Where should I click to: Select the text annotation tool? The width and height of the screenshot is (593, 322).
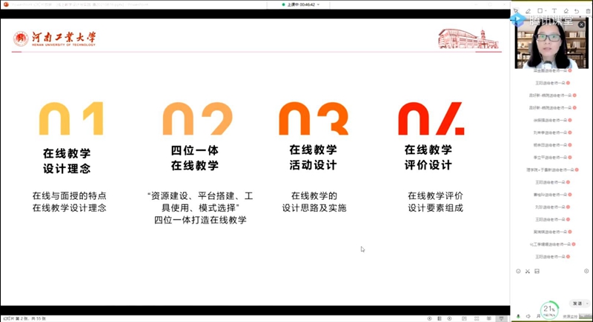(x=554, y=11)
